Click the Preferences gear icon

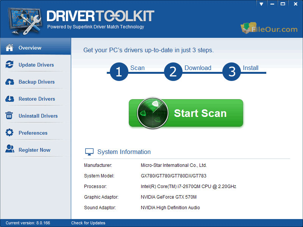coord(9,133)
